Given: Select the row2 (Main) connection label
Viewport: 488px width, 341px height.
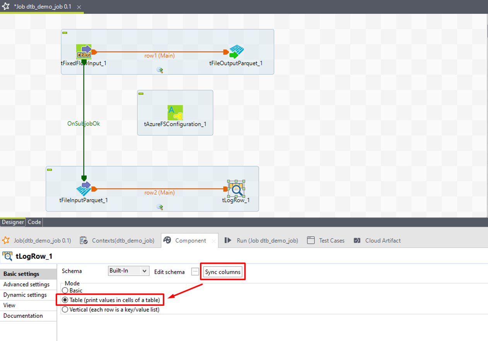Looking at the screenshot, I should (x=160, y=192).
